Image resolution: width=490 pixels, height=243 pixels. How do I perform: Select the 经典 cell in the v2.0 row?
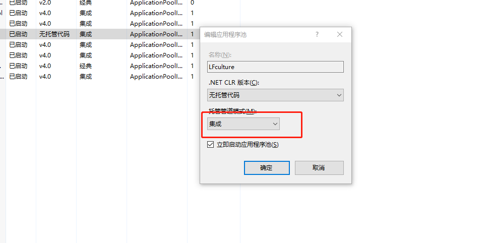tap(86, 3)
